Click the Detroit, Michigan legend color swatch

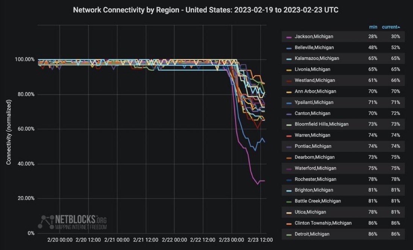289,235
